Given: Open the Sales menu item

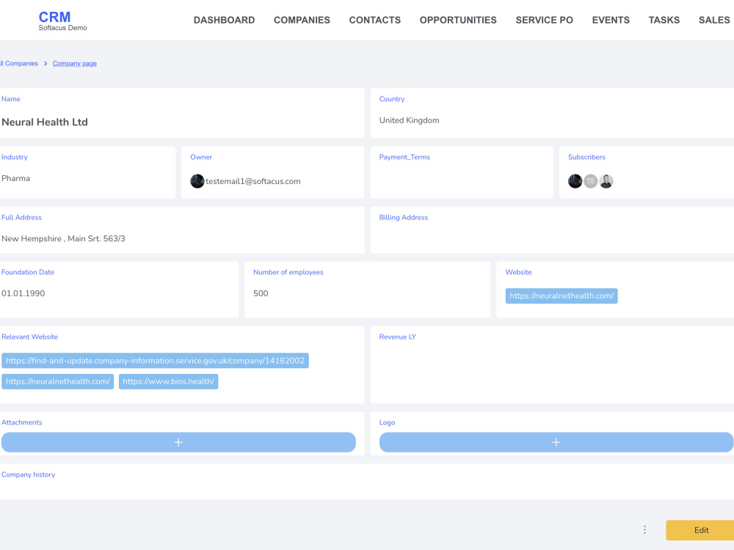Looking at the screenshot, I should pos(714,20).
